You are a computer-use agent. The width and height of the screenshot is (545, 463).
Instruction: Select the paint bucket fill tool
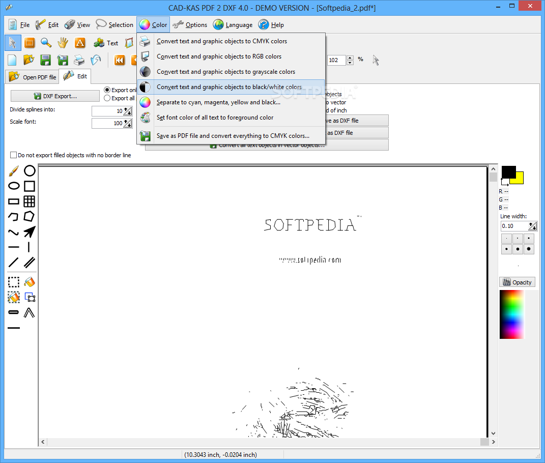[x=30, y=282]
